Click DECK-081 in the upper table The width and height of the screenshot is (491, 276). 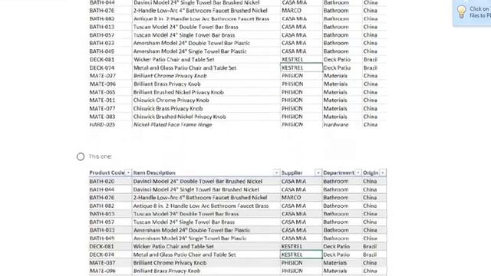tap(102, 60)
